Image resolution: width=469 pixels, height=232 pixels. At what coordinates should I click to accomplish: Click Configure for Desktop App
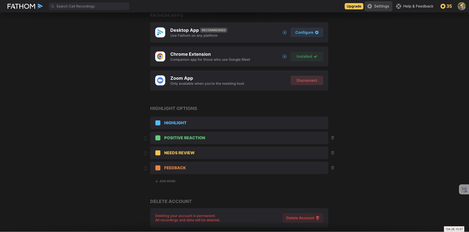(x=307, y=32)
